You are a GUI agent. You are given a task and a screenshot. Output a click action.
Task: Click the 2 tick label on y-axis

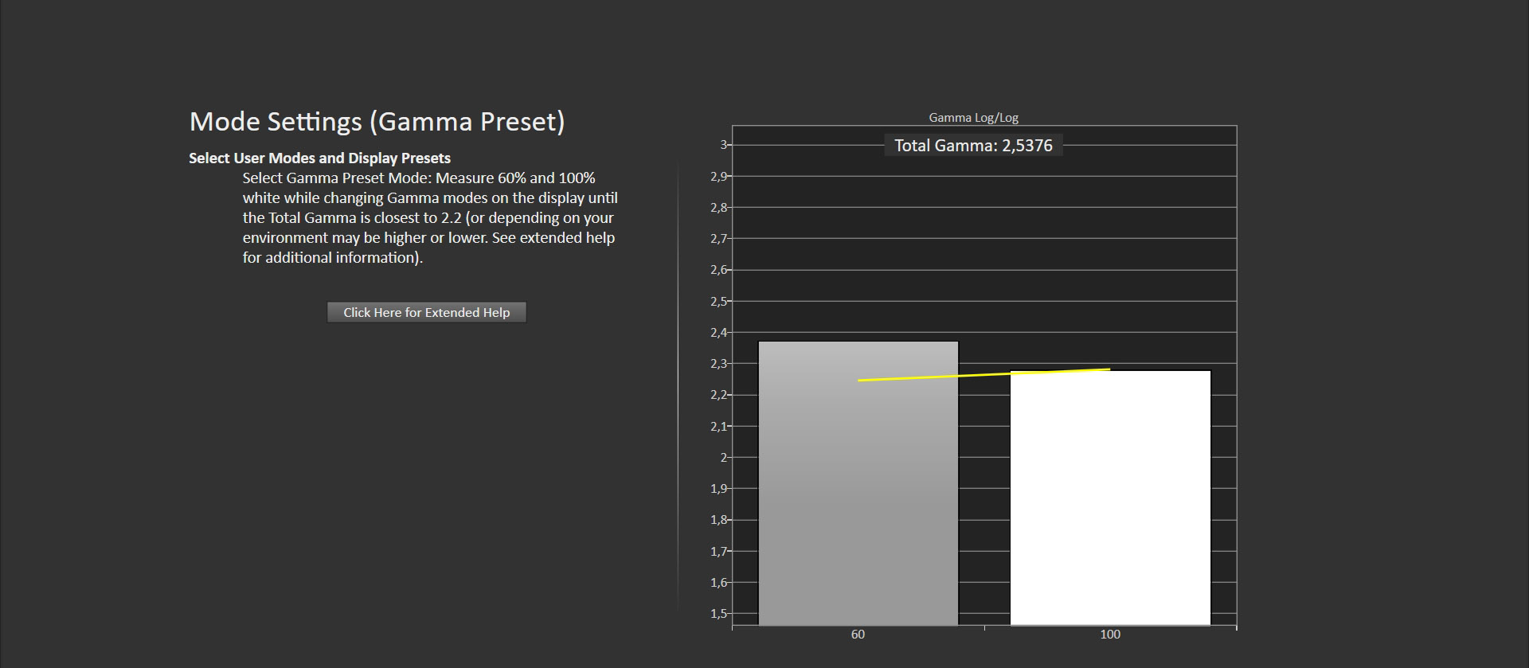pos(723,458)
